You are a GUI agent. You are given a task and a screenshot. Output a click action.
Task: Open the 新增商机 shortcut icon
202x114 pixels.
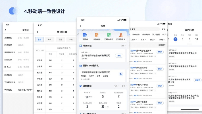coord(97,35)
